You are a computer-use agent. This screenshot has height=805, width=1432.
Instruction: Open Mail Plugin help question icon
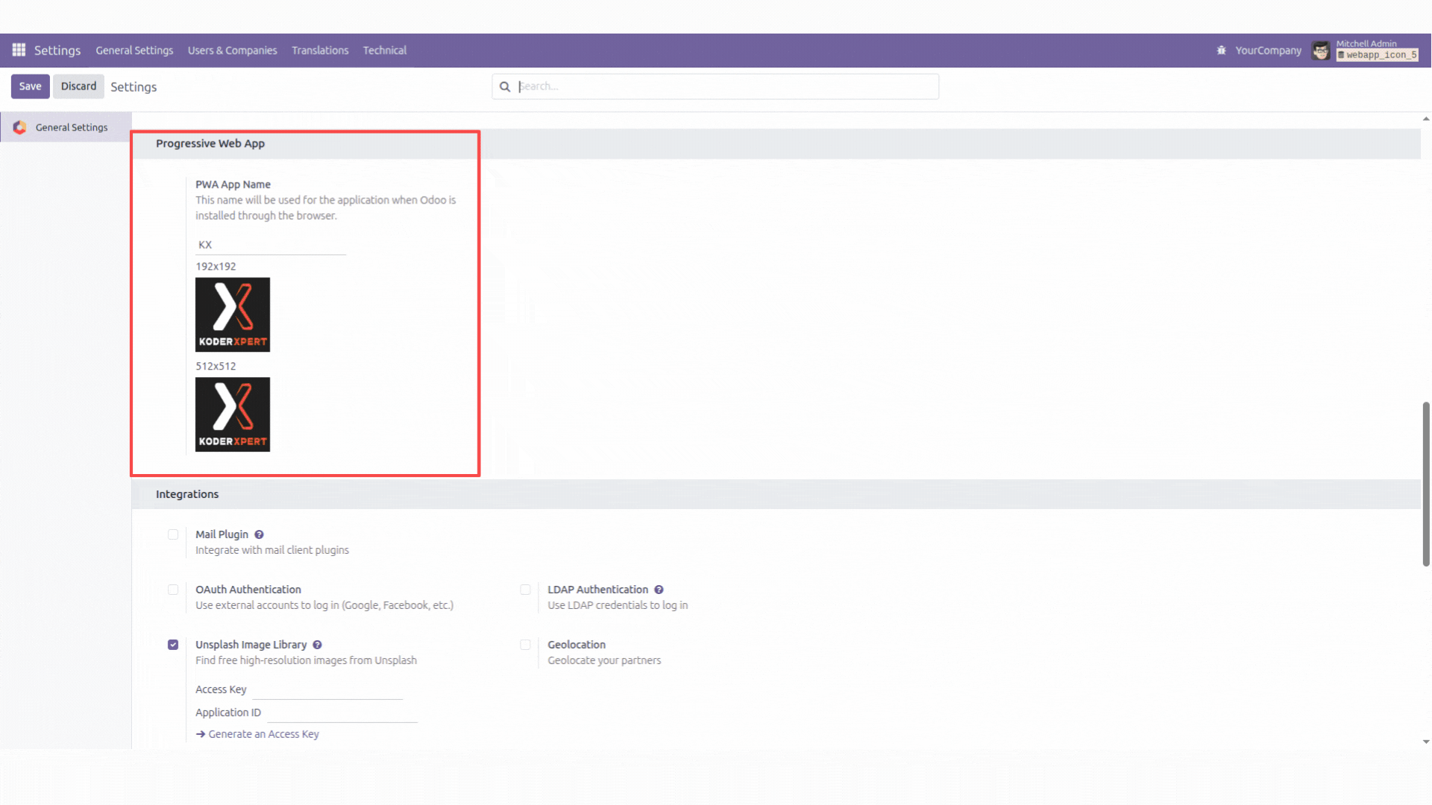pos(259,534)
